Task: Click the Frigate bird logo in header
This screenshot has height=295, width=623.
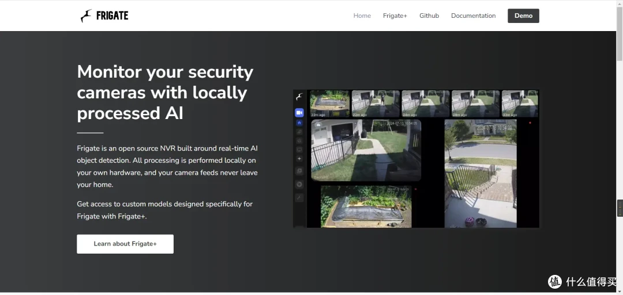Action: tap(86, 16)
